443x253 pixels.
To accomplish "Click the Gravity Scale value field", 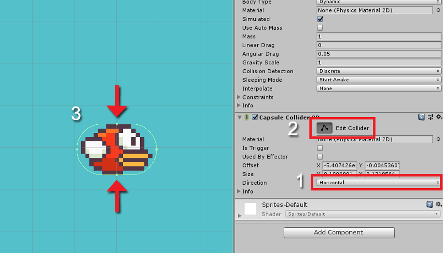I will tap(379, 63).
